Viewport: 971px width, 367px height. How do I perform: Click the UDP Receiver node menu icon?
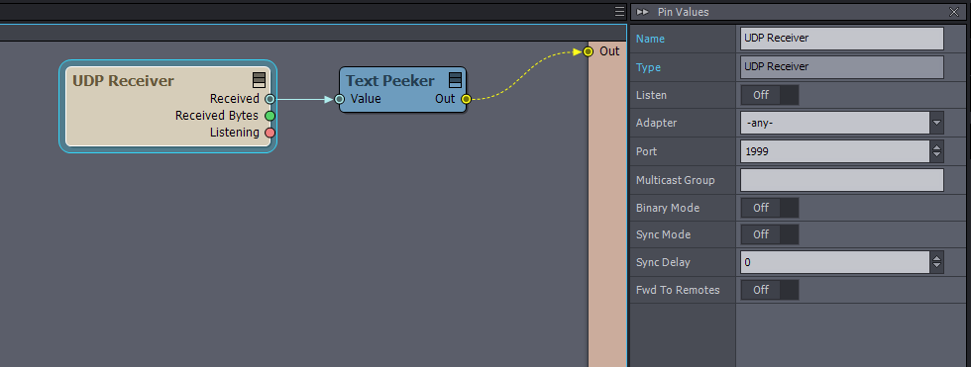259,80
